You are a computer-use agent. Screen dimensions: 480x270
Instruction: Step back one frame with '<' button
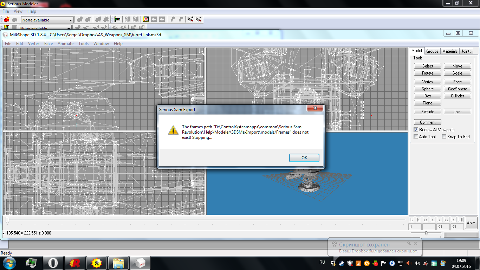433,219
